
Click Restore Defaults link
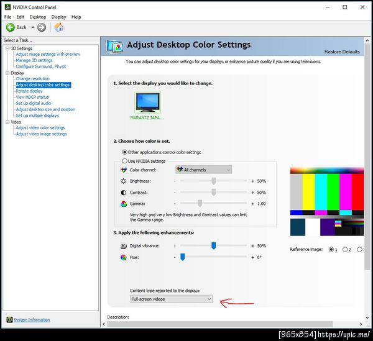(342, 52)
